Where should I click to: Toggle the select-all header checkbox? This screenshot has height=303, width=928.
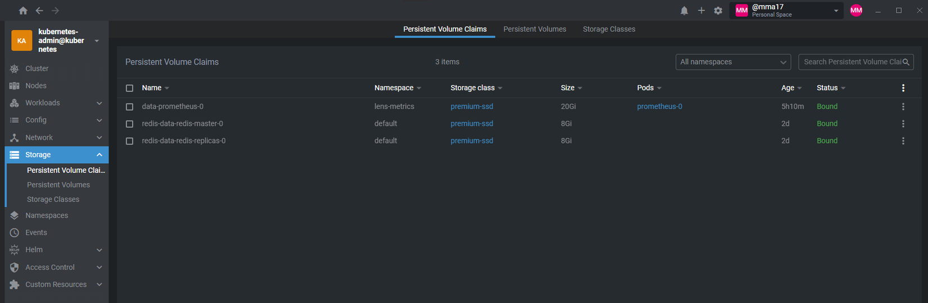(129, 88)
